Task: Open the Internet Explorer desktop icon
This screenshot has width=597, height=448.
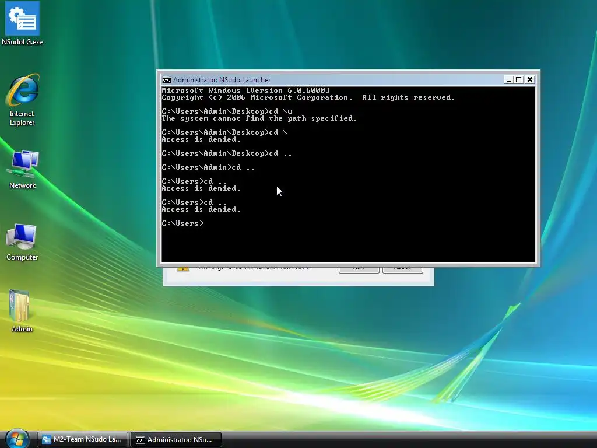Action: pos(22,100)
